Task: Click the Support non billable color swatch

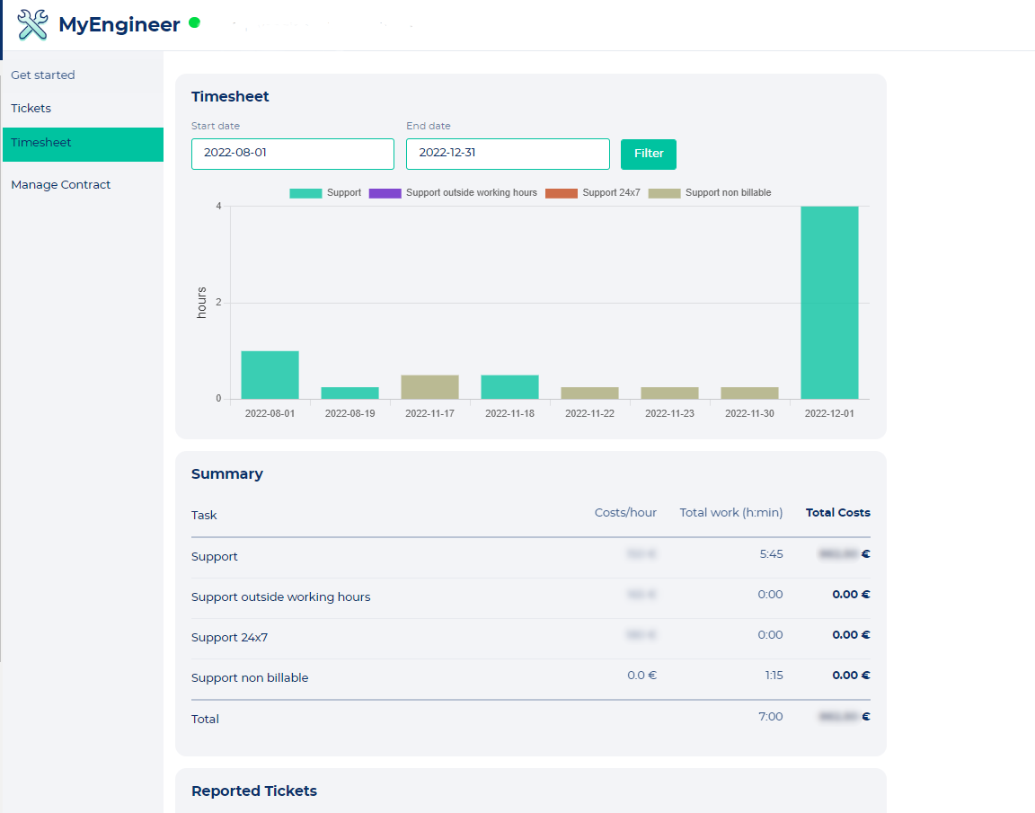Action: (665, 192)
